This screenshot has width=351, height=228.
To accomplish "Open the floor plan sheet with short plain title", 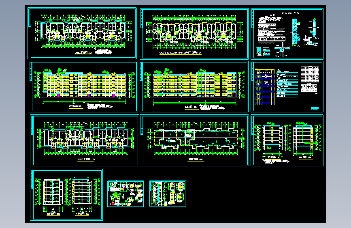I will pos(84,140).
